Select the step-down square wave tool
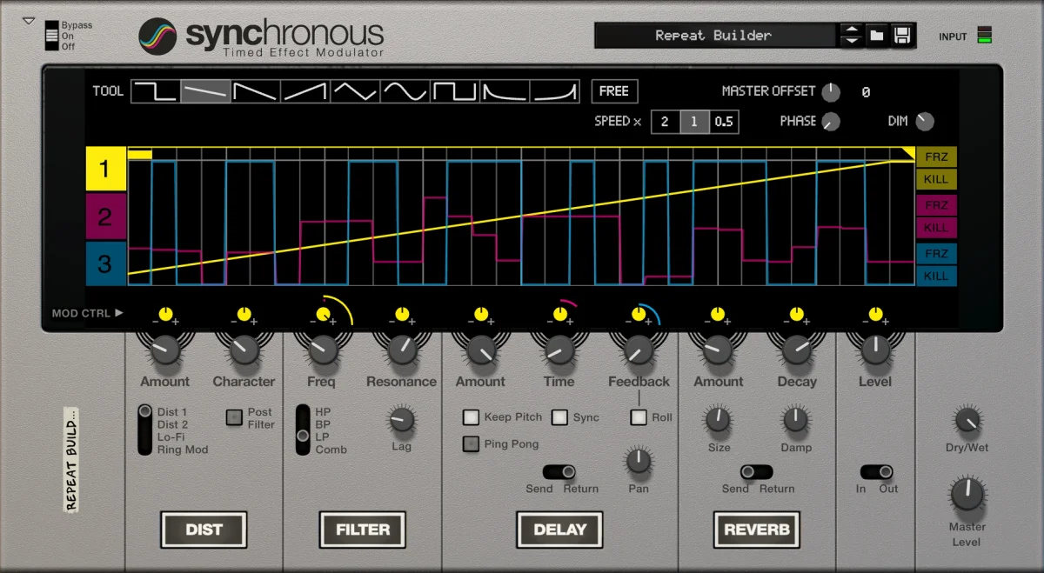Screen dimensions: 1044x573 point(156,90)
